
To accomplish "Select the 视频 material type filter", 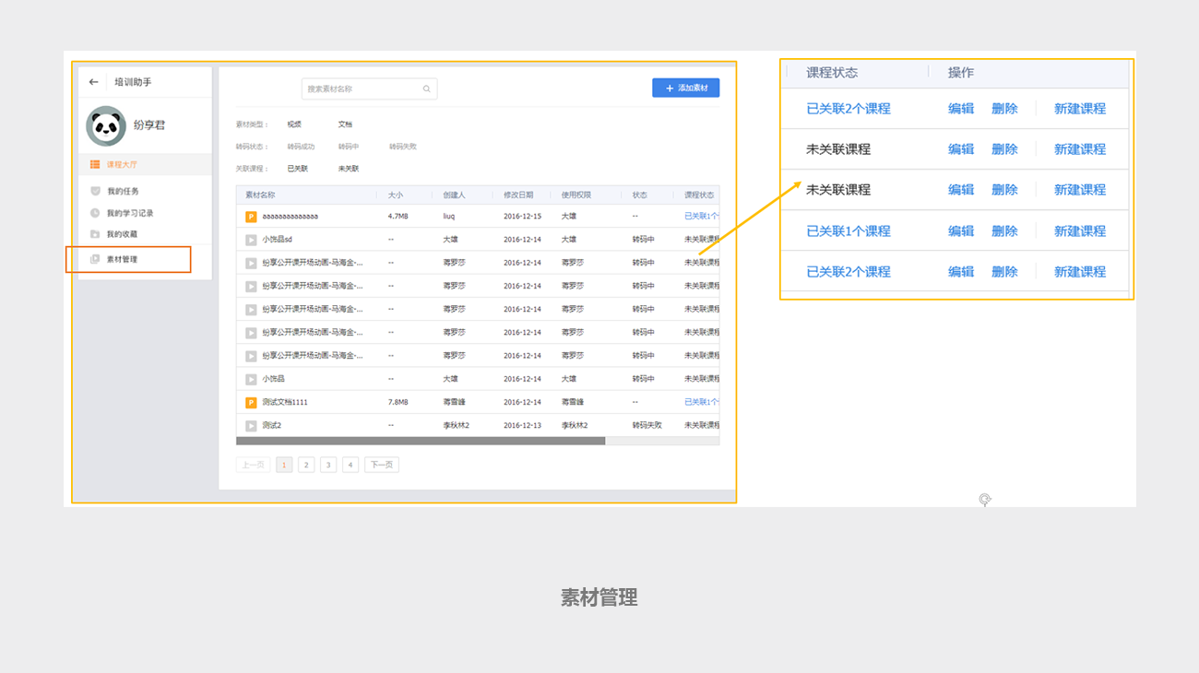I will coord(294,124).
